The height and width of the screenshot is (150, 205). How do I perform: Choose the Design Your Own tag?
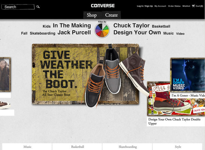137,32
